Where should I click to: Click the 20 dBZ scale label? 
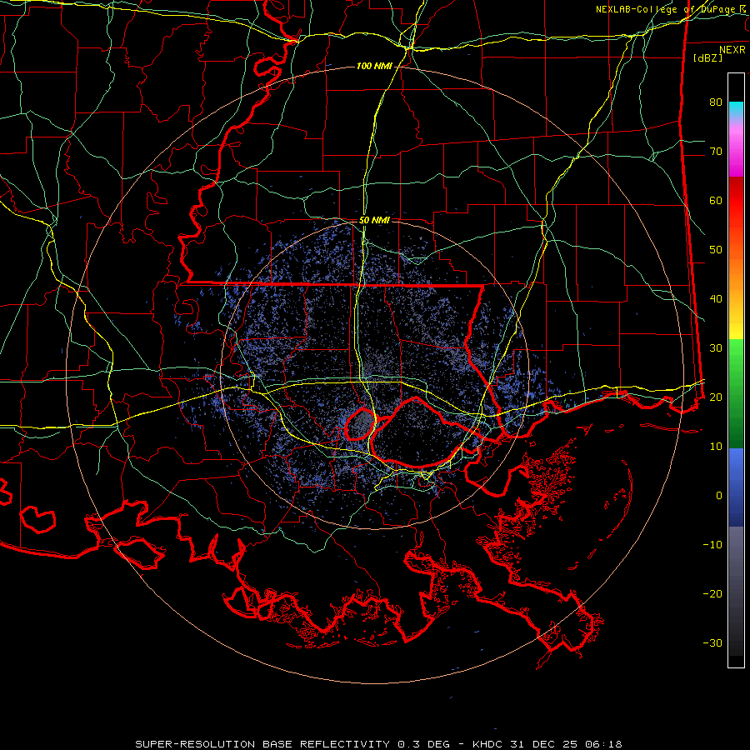(x=716, y=397)
